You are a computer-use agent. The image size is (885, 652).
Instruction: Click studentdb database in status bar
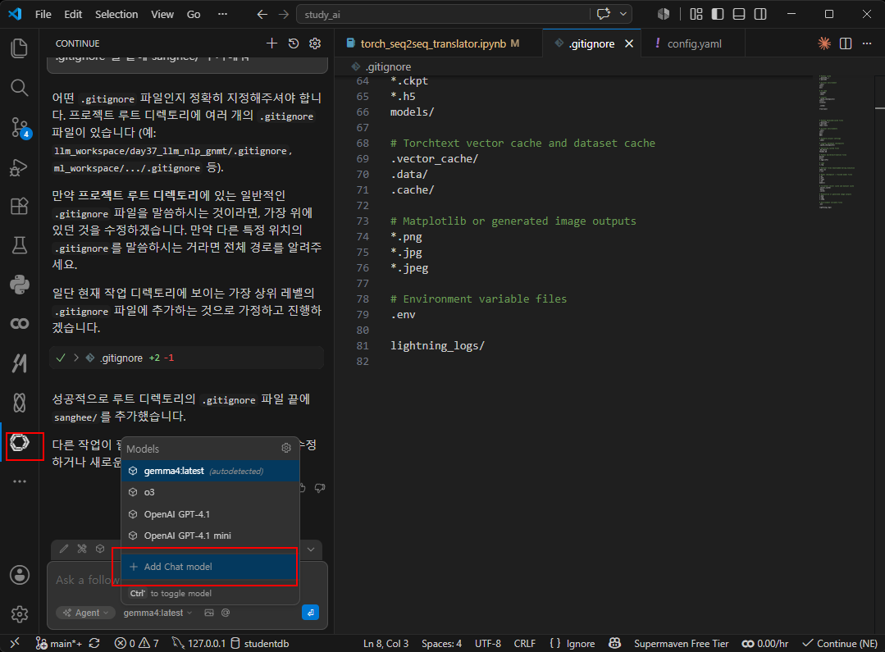coord(260,644)
